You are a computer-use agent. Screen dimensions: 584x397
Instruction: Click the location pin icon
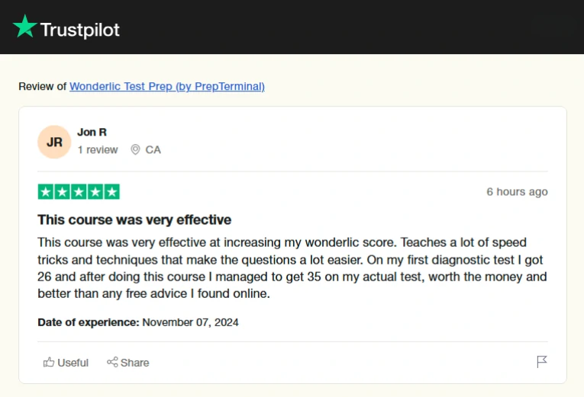(x=135, y=149)
